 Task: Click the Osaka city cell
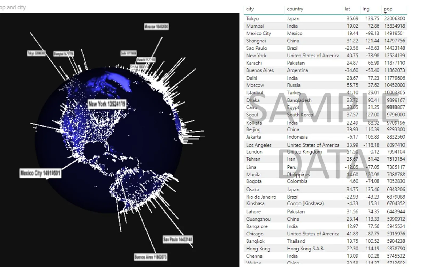tap(252, 189)
